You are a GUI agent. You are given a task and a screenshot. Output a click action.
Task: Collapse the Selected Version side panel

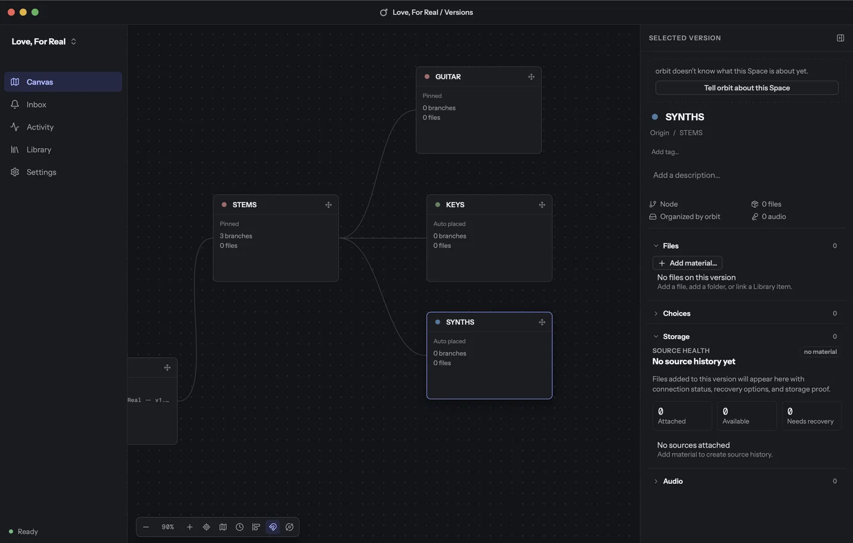(840, 38)
